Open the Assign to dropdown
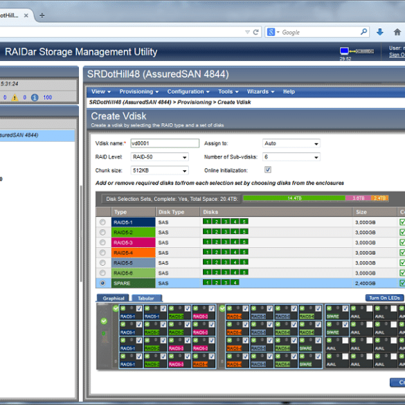Image resolution: width=405 pixels, height=405 pixels. click(291, 143)
